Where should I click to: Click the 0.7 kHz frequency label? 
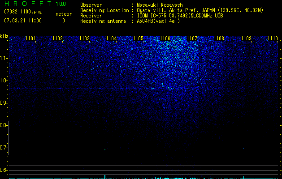point(4,148)
